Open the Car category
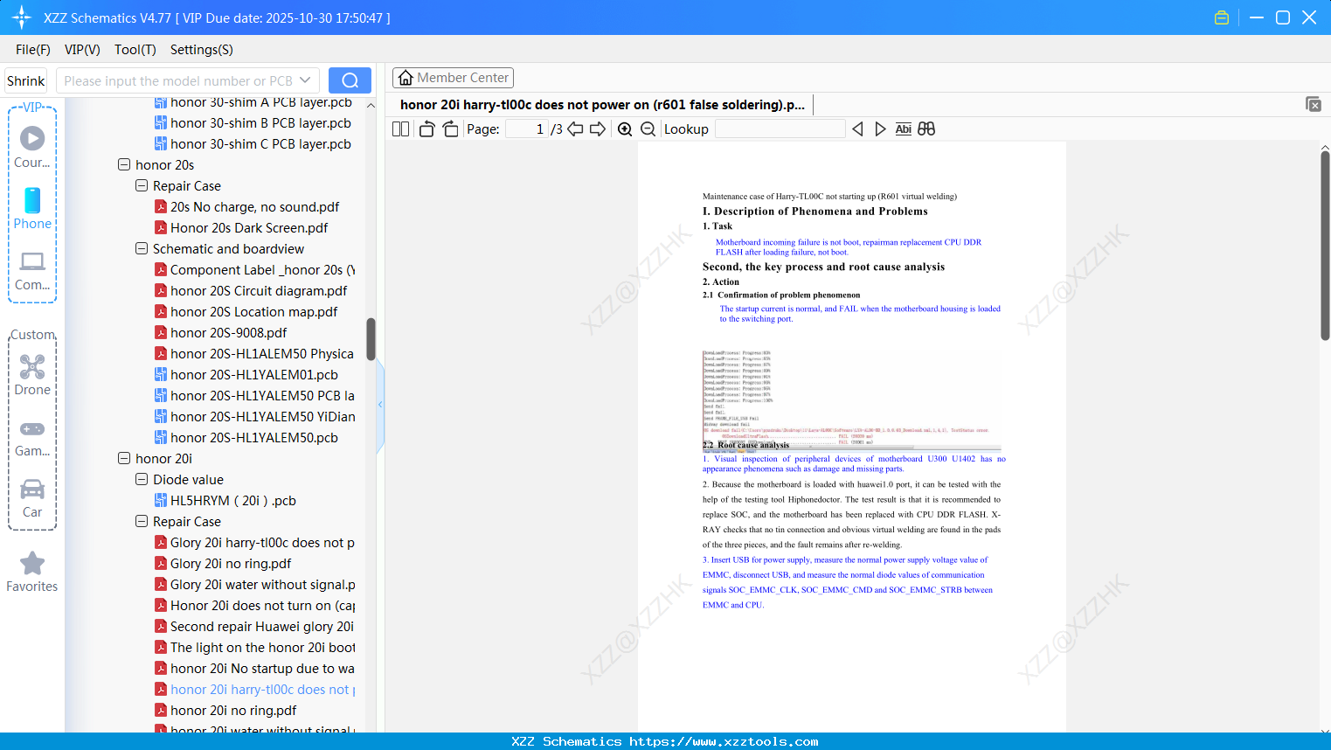The width and height of the screenshot is (1331, 750). 32,498
